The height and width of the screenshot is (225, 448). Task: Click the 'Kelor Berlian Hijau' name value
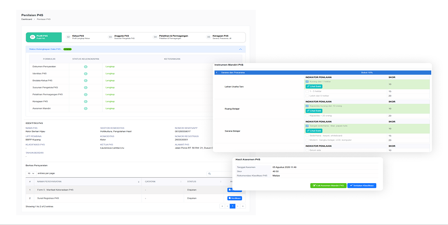point(35,131)
